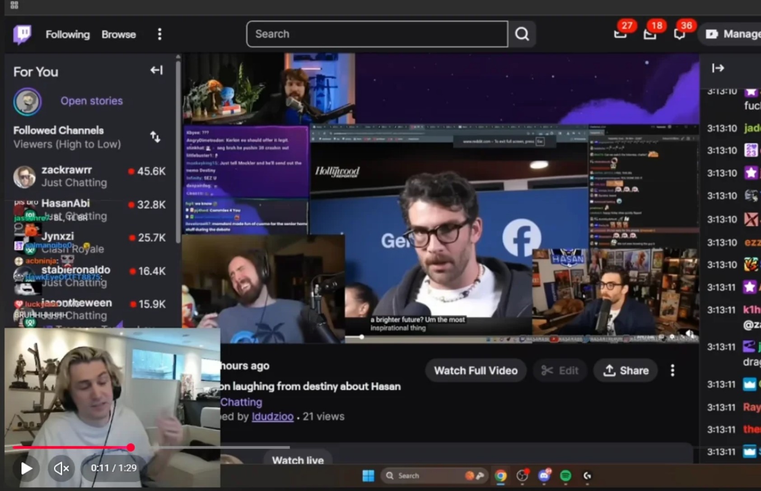Focus the Twitch search field

click(377, 34)
